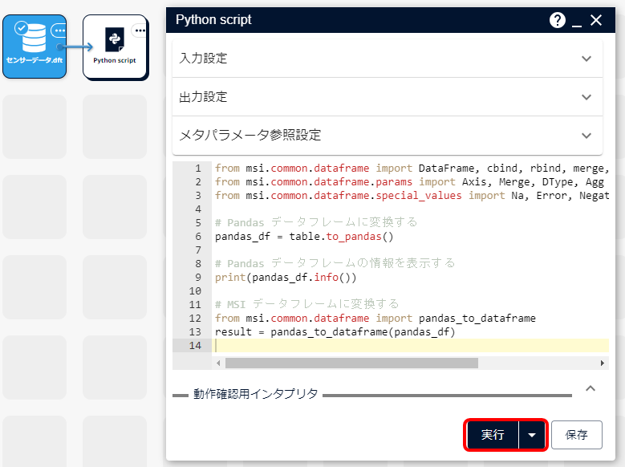625x467 pixels.
Task: Open the three-dot menu on the Python script node
Action: [140, 30]
